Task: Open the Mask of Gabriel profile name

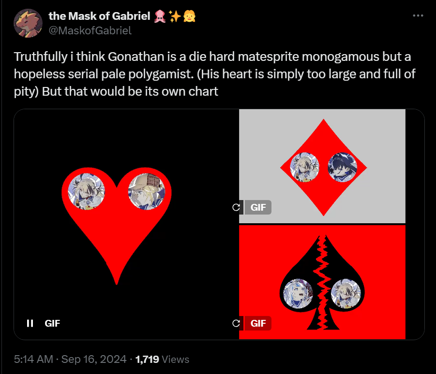Action: tap(100, 16)
